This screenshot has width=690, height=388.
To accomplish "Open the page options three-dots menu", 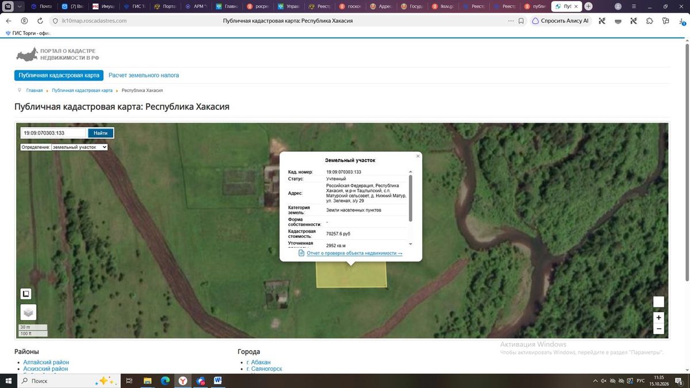I will [x=511, y=21].
